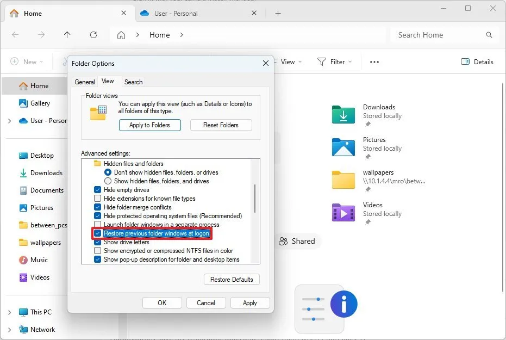506x340 pixels.
Task: Open Desktop in sidebar
Action: pos(36,156)
